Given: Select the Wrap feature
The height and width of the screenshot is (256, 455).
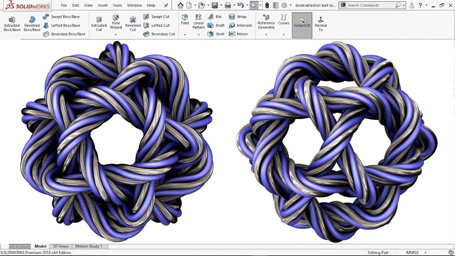Looking at the screenshot, I should click(x=238, y=17).
